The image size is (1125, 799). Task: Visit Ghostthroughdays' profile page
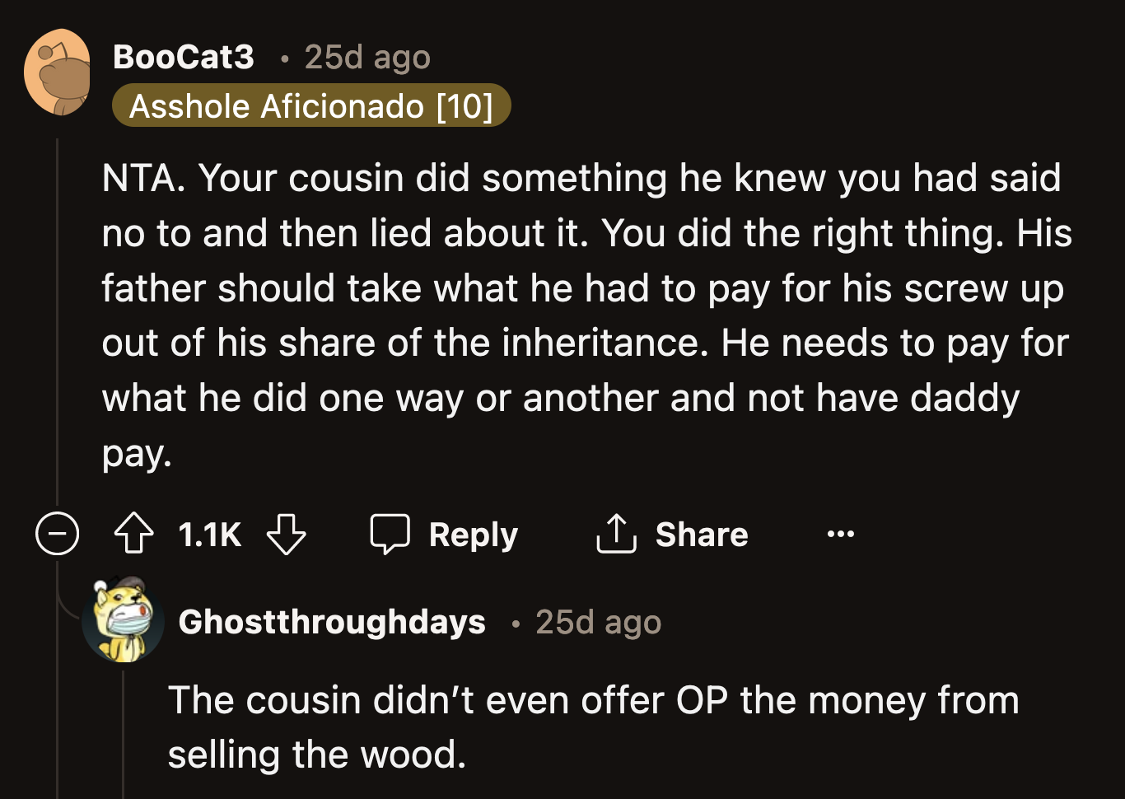click(x=333, y=622)
